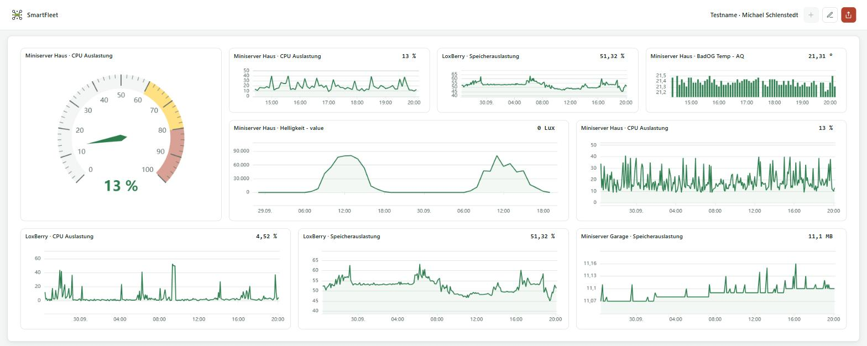Select the 4,52 % value

tap(267, 237)
